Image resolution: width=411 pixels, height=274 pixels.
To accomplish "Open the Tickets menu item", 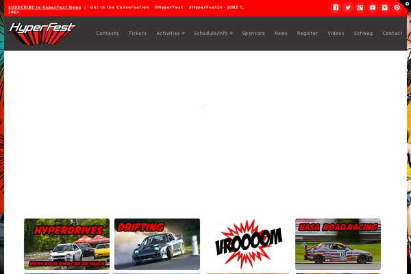I will coord(138,34).
